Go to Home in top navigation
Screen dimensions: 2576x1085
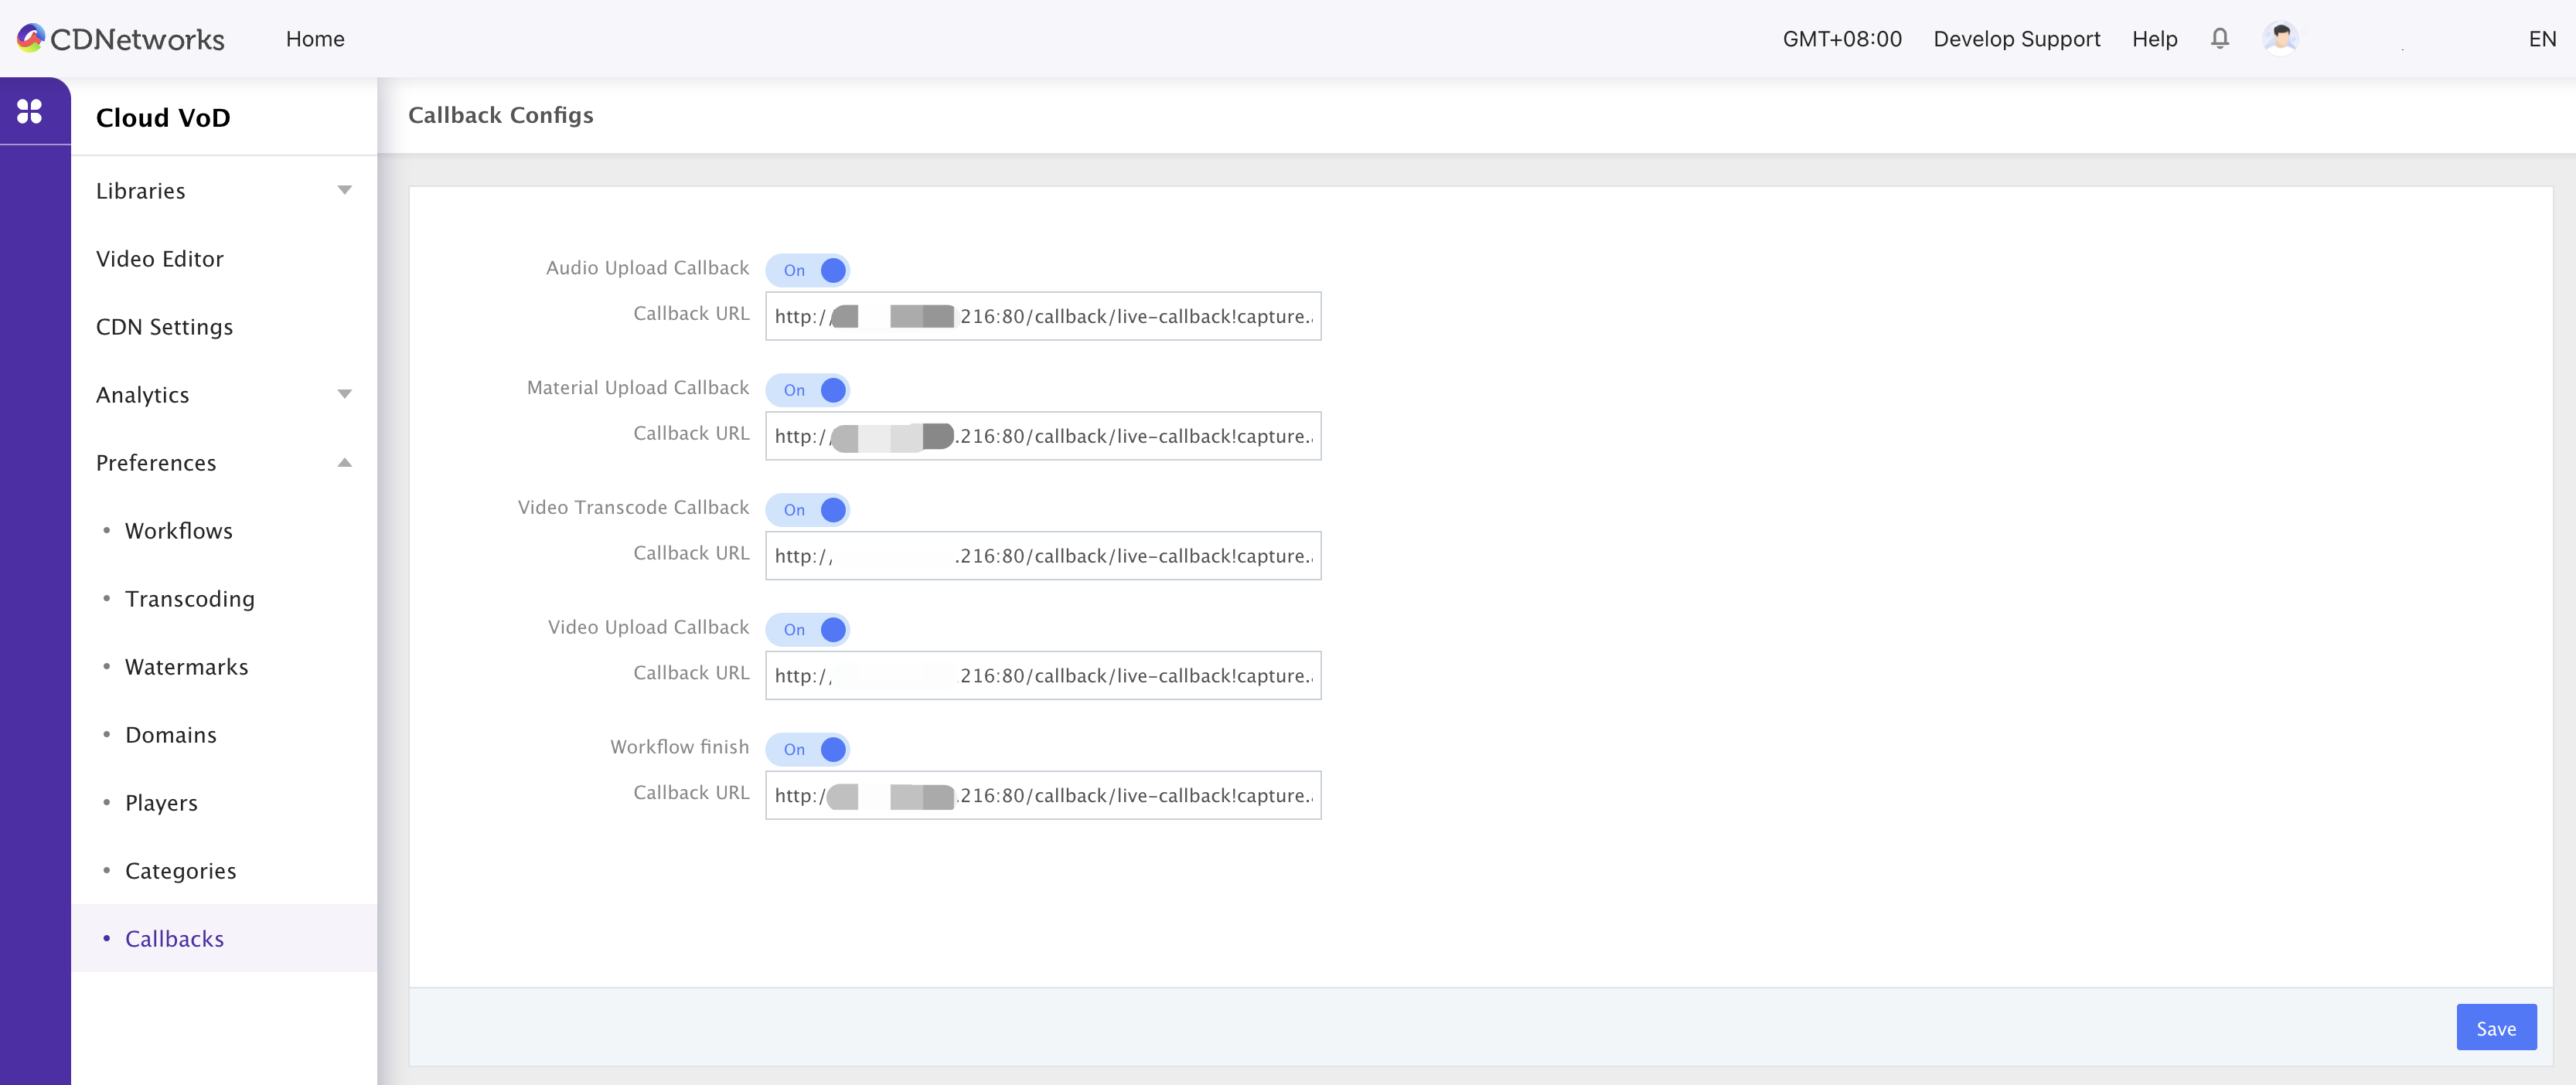coord(315,39)
